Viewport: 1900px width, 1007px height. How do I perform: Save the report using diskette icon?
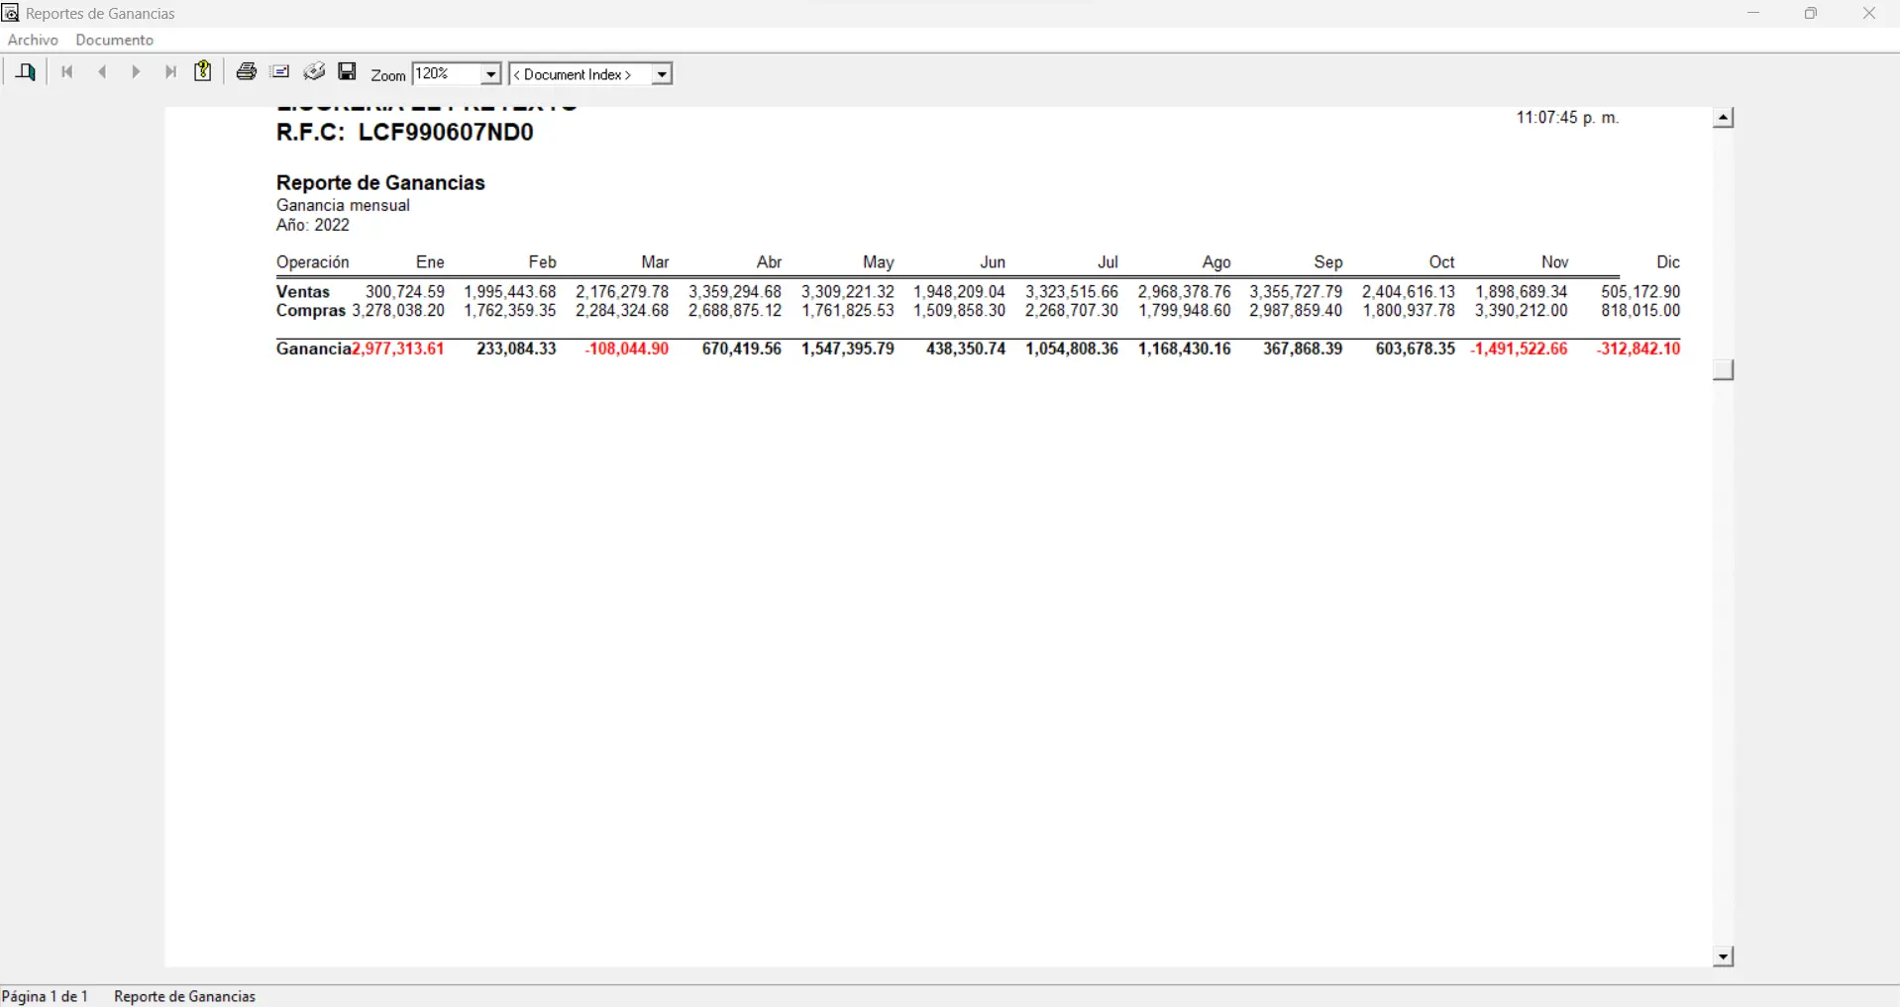(347, 71)
